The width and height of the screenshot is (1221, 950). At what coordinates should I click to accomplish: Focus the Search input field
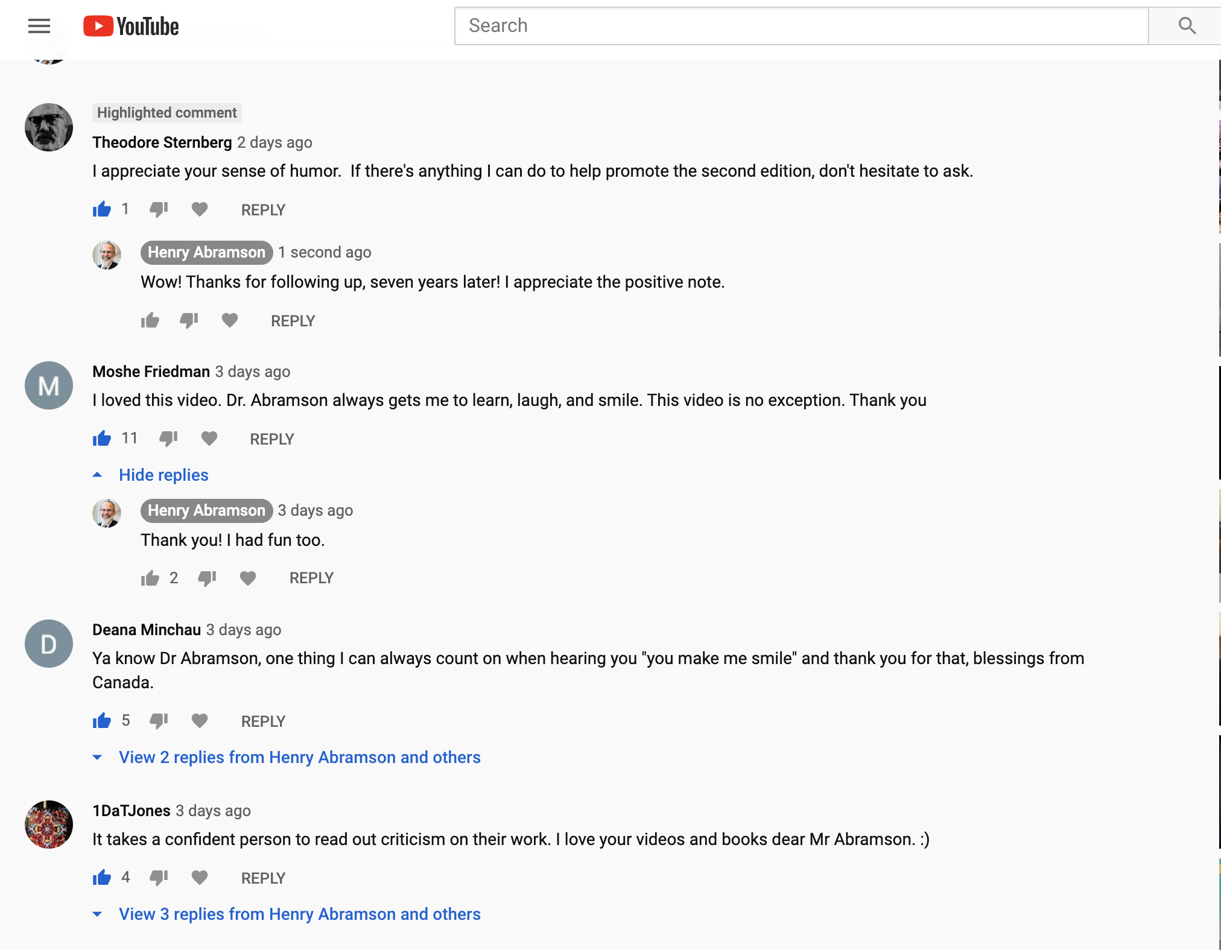(x=801, y=26)
